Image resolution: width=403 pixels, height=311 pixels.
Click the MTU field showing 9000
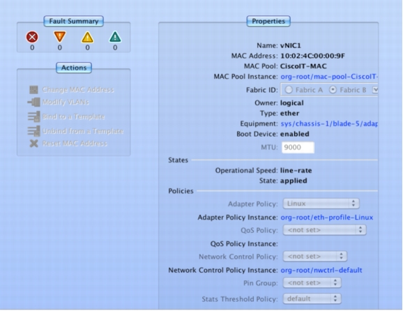pos(298,148)
